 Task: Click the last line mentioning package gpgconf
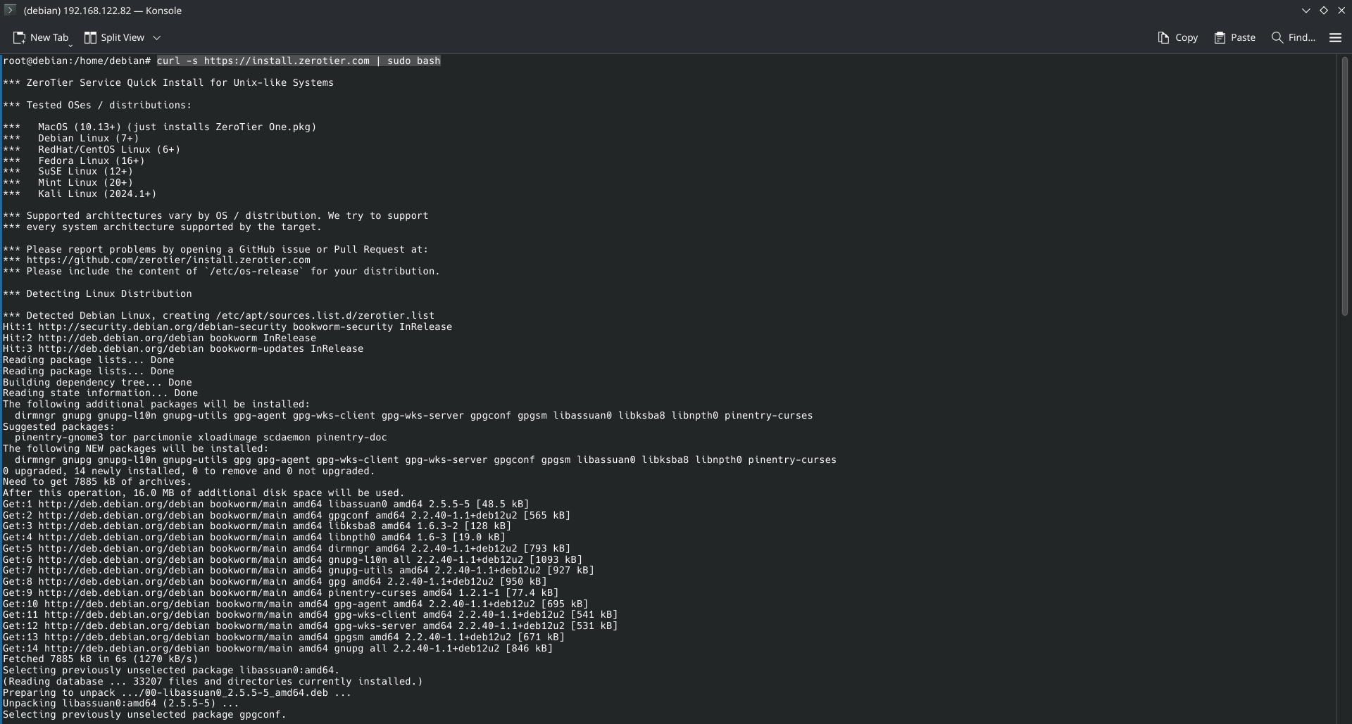[144, 715]
